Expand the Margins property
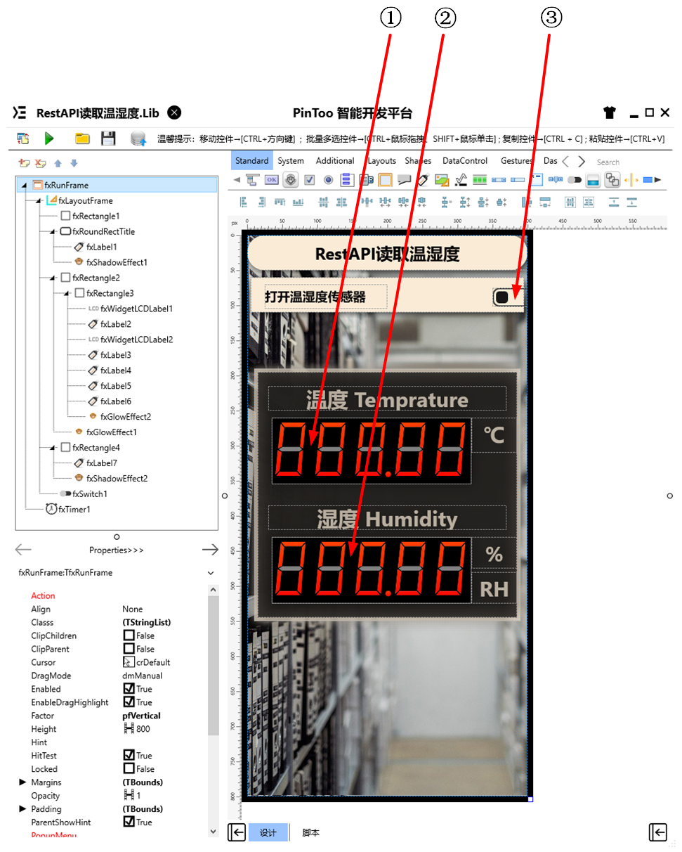The image size is (682, 852). click(x=23, y=782)
